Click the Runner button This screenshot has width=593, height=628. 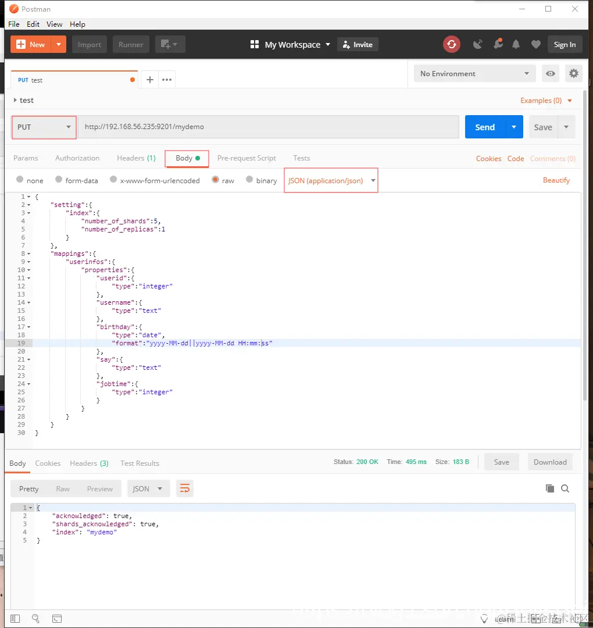click(x=131, y=44)
